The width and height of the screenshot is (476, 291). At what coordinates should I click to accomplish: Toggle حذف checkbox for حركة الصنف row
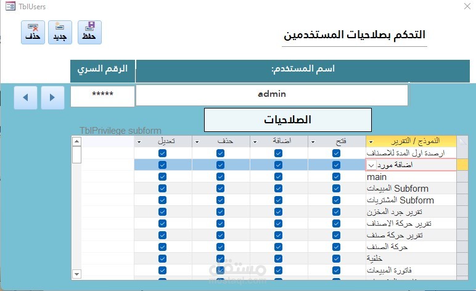(220, 247)
